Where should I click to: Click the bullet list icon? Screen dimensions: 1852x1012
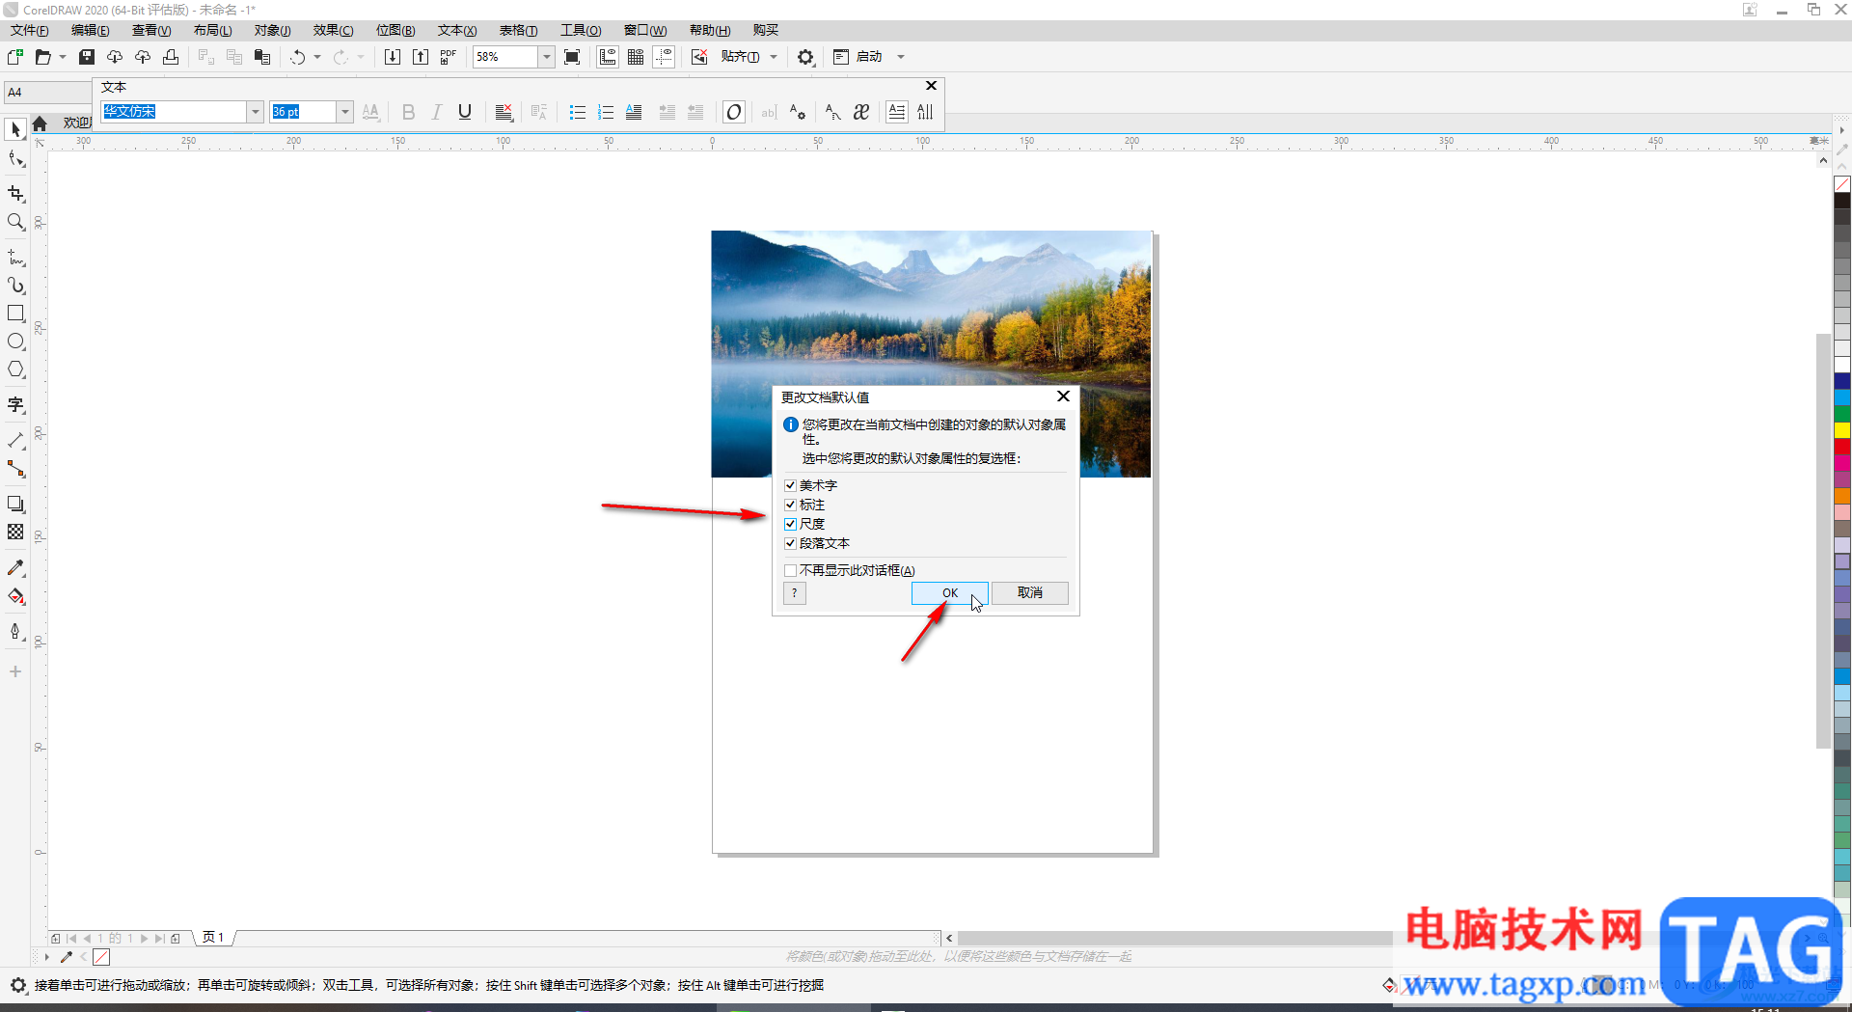(x=578, y=112)
